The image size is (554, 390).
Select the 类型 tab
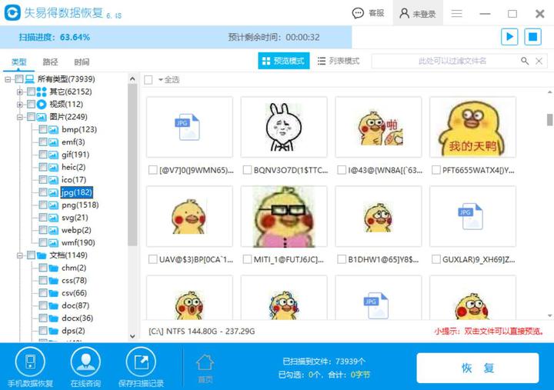click(x=18, y=62)
